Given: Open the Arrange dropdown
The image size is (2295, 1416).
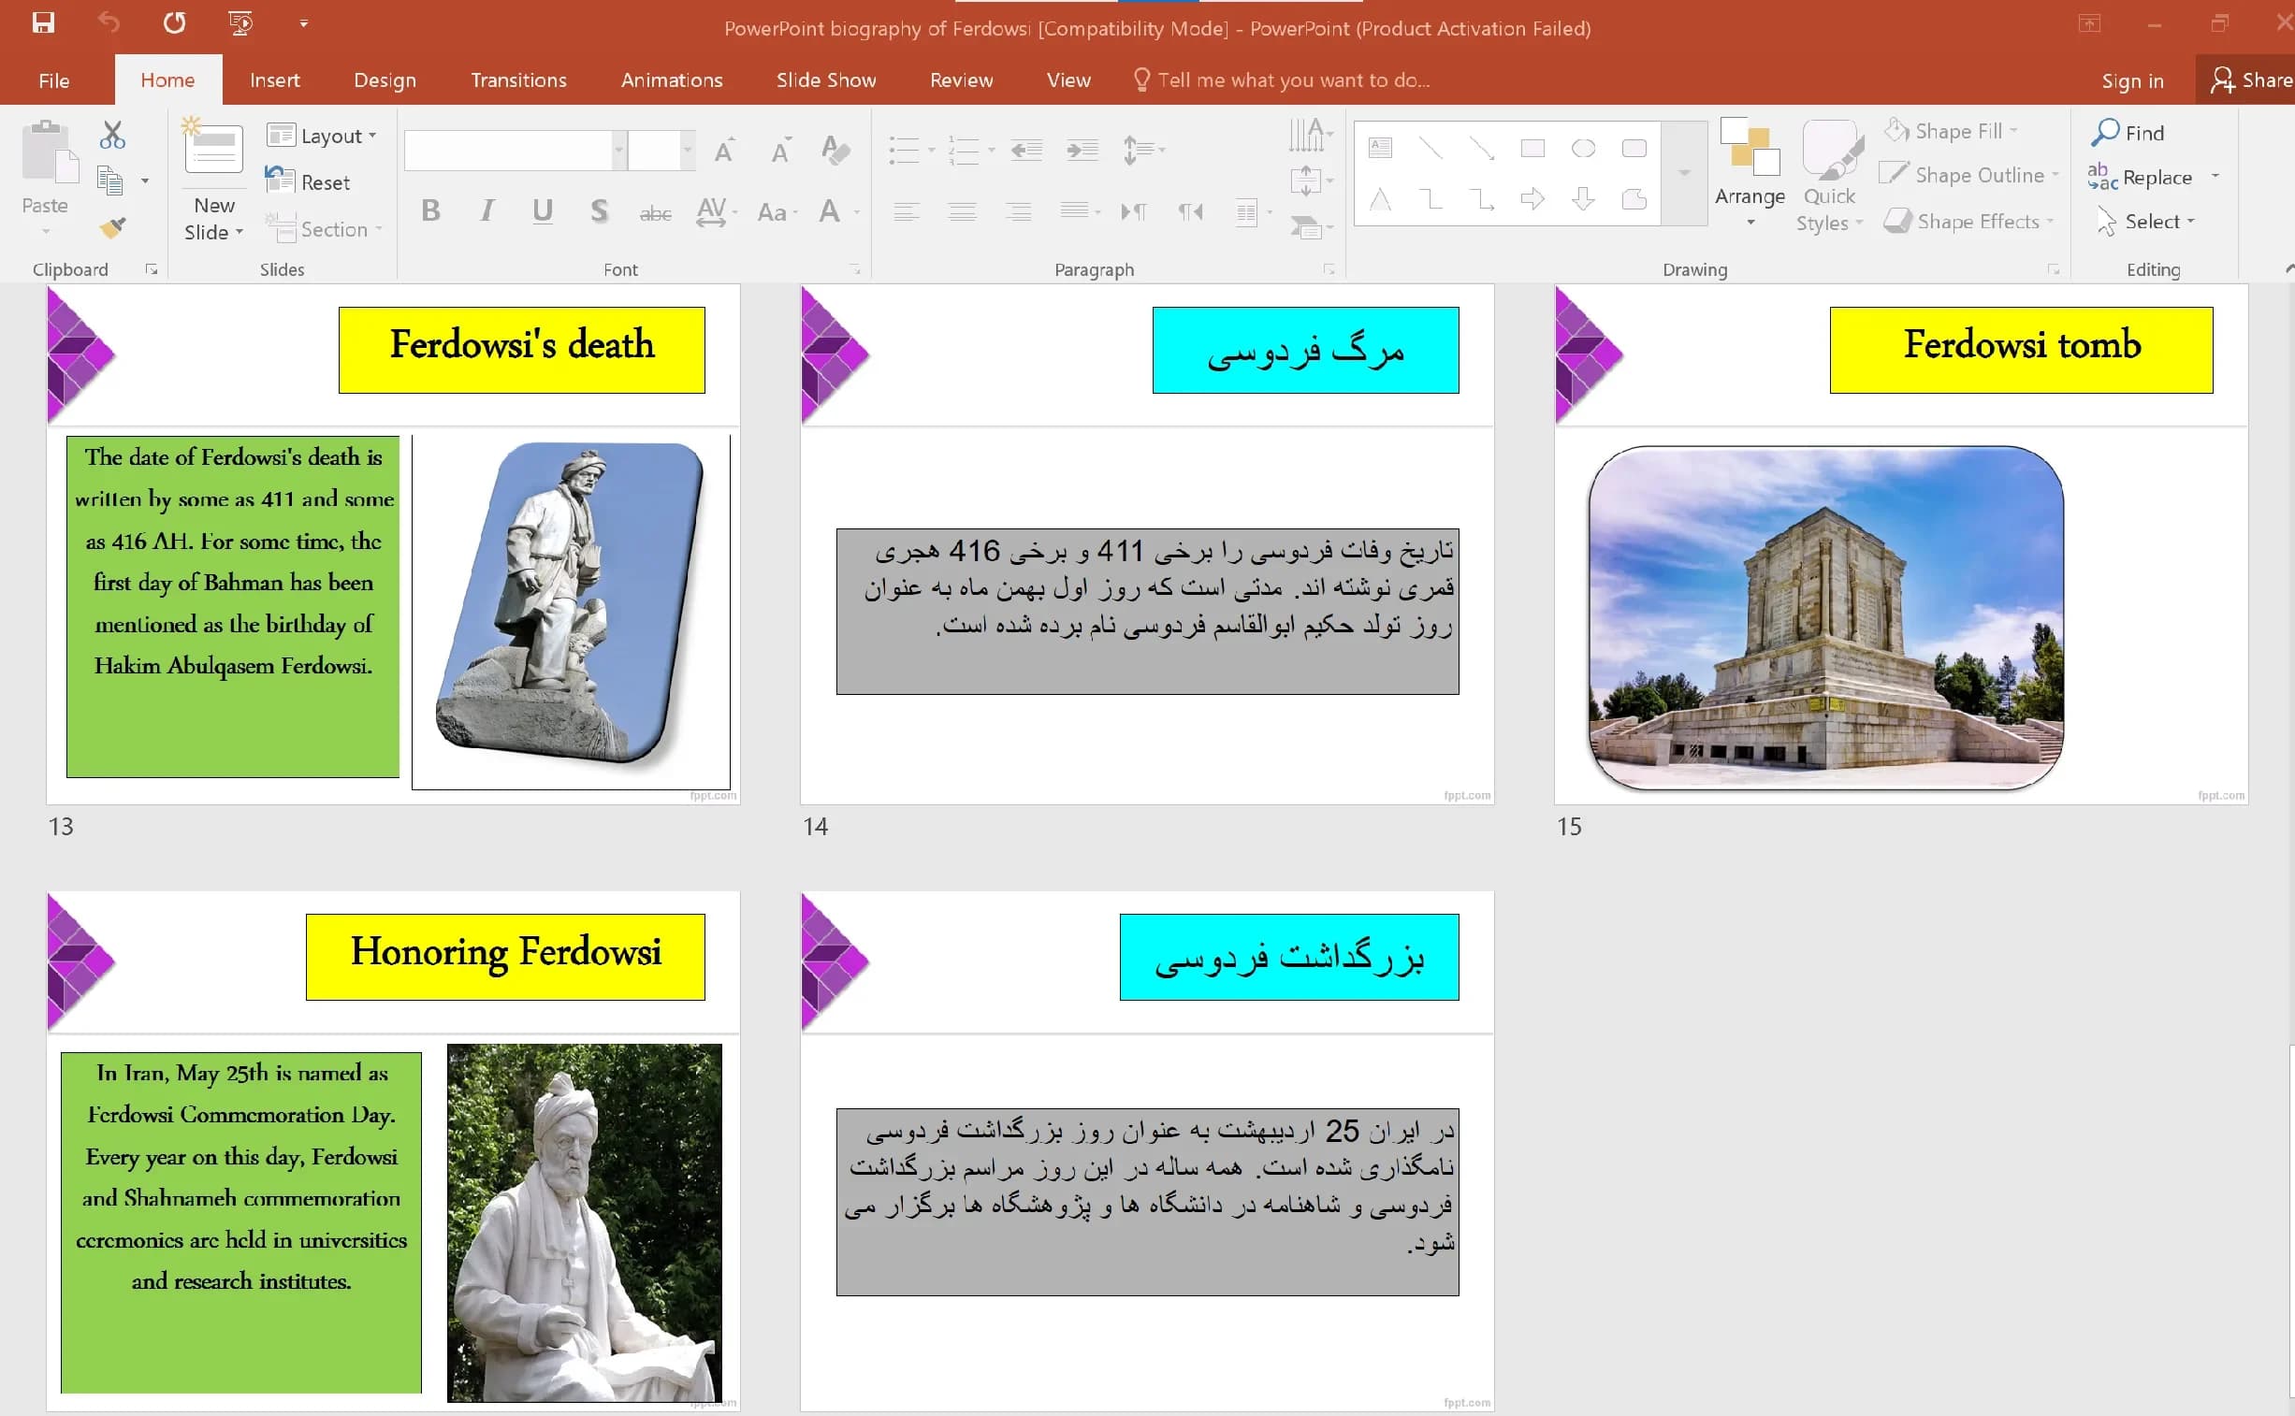Looking at the screenshot, I should point(1750,173).
